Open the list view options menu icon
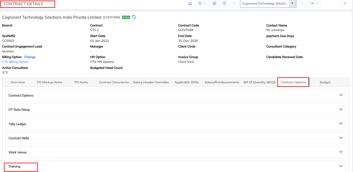The image size is (353, 172). pyautogui.click(x=314, y=4)
